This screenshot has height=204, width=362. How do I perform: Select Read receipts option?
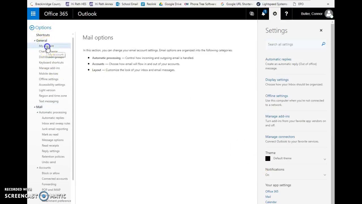50,145
